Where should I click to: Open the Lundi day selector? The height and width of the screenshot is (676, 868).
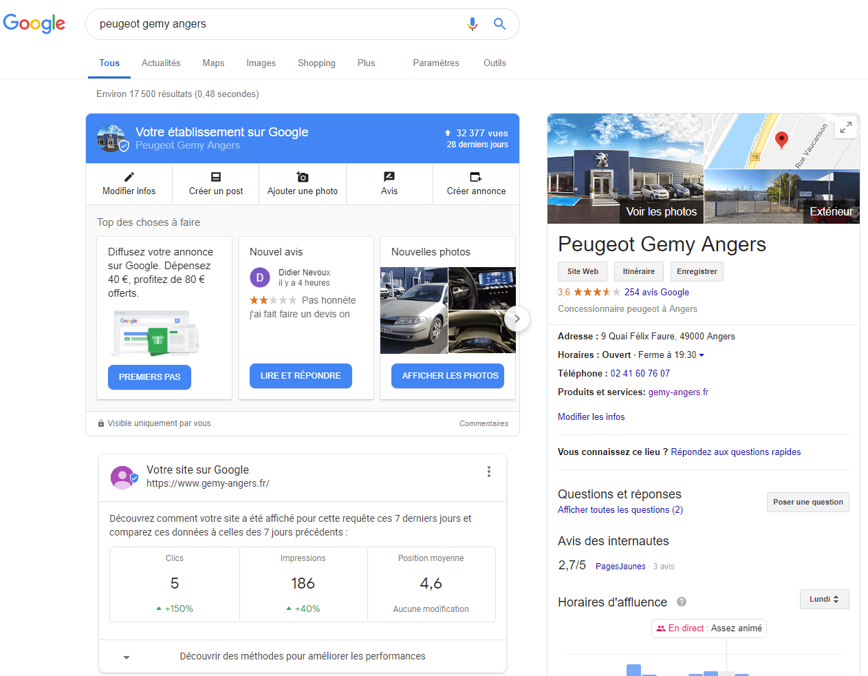point(824,599)
